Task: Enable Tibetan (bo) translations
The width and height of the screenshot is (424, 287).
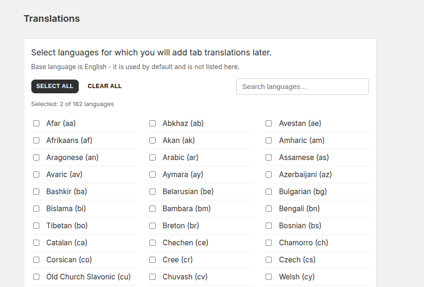Action: [37, 225]
